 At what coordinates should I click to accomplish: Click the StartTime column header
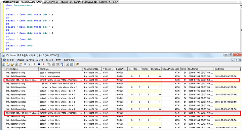pyautogui.click(x=201, y=69)
